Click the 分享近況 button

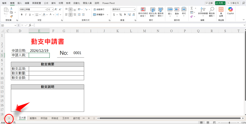click(233, 3)
